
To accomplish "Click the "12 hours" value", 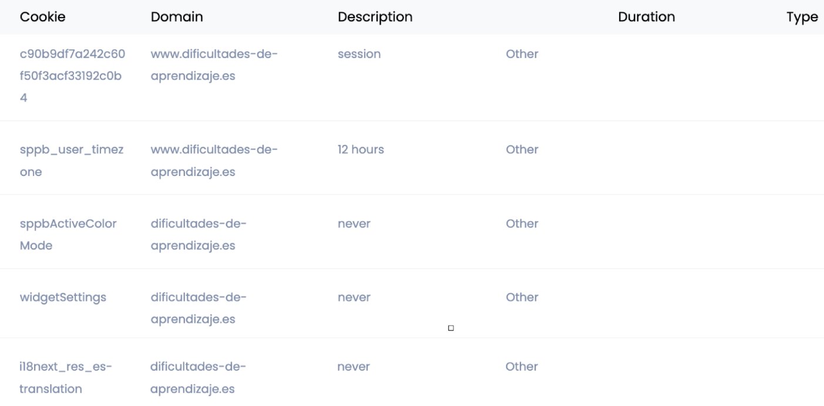I will [x=361, y=150].
